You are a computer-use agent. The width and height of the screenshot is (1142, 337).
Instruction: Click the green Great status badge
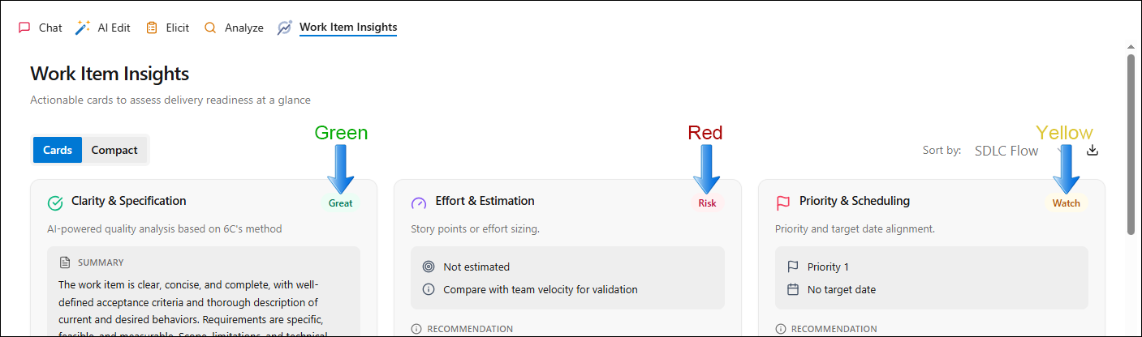pyautogui.click(x=340, y=203)
